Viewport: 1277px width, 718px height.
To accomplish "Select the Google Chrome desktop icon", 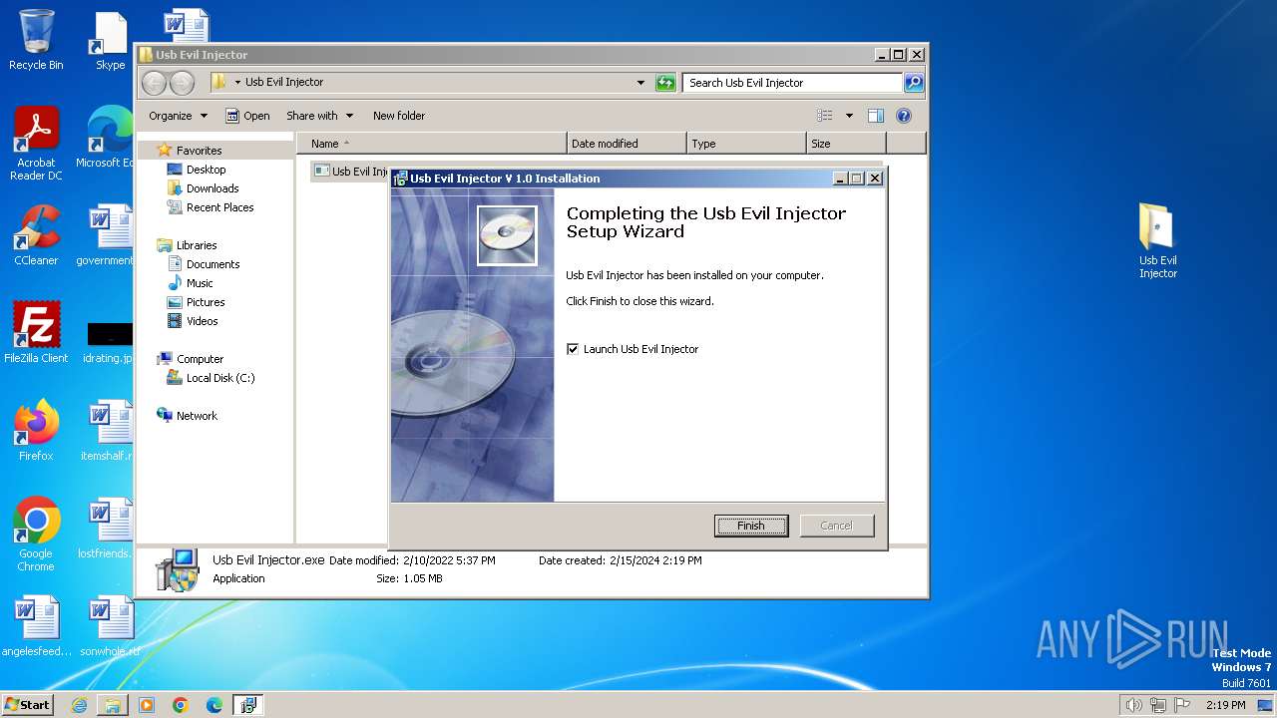I will coord(36,535).
